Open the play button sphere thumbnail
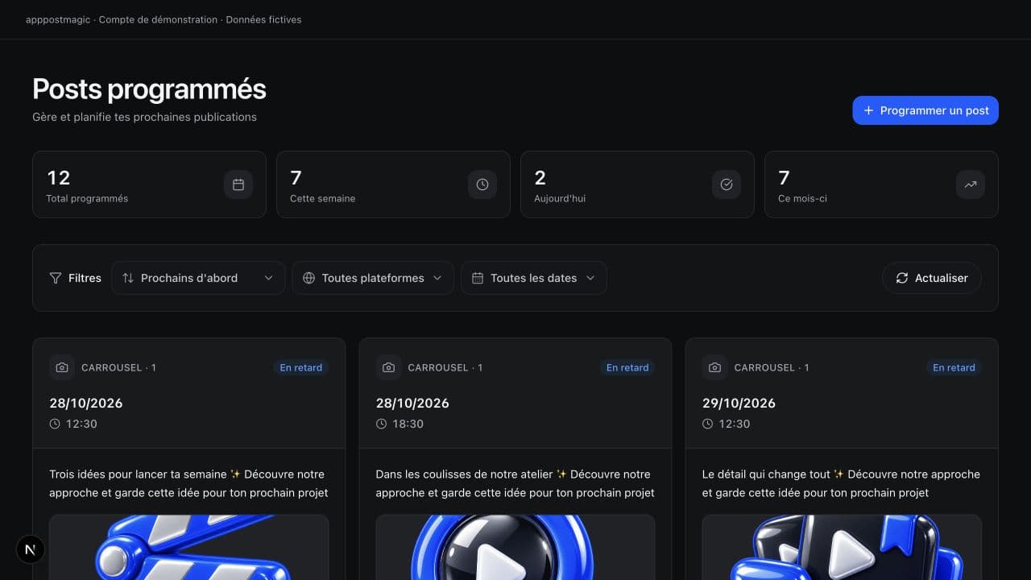 (515, 547)
